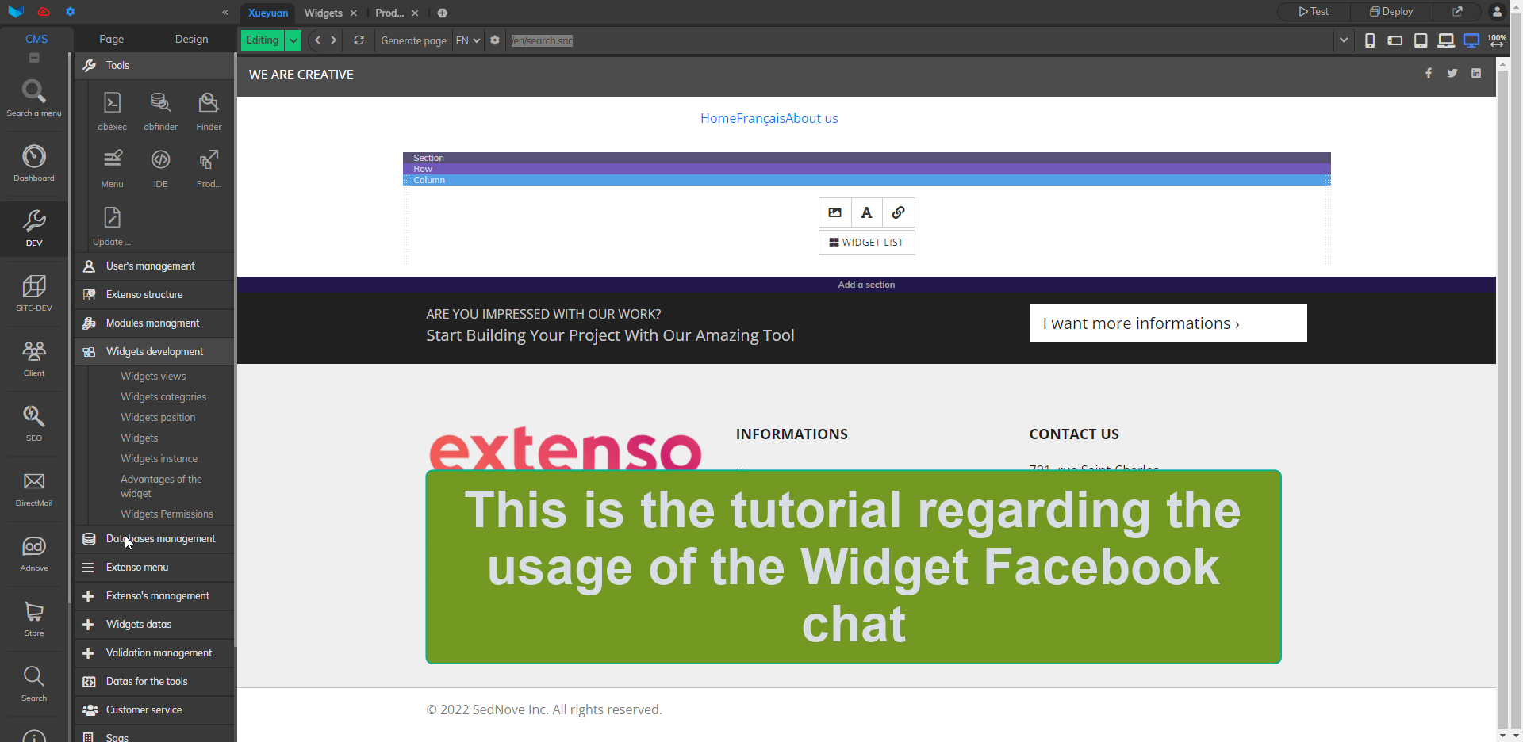The image size is (1523, 742).
Task: Go to the Dashboard sidebar item
Action: [x=34, y=163]
